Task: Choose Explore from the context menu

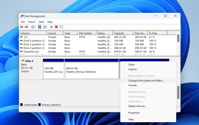Action: [148, 69]
